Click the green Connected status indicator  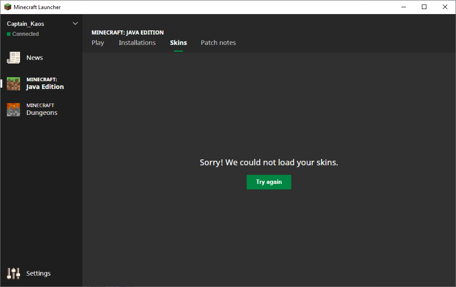(x=9, y=34)
